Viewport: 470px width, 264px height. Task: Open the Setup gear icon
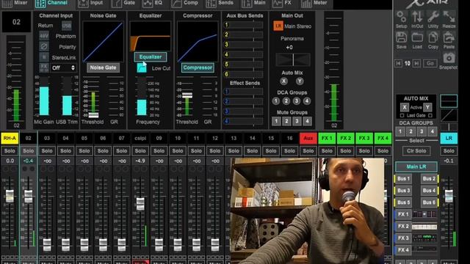point(402,17)
